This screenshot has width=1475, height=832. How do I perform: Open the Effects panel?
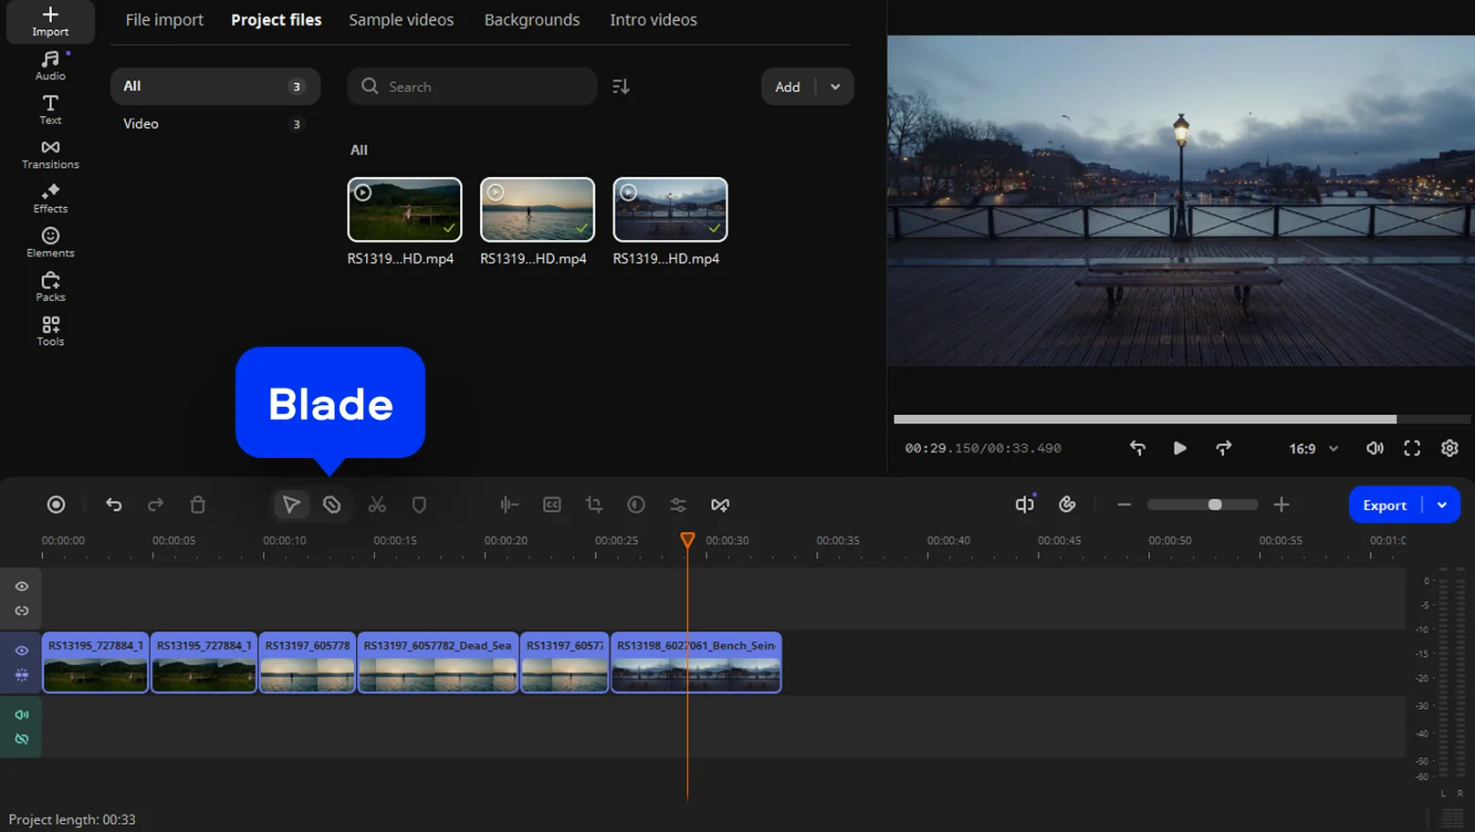(50, 198)
